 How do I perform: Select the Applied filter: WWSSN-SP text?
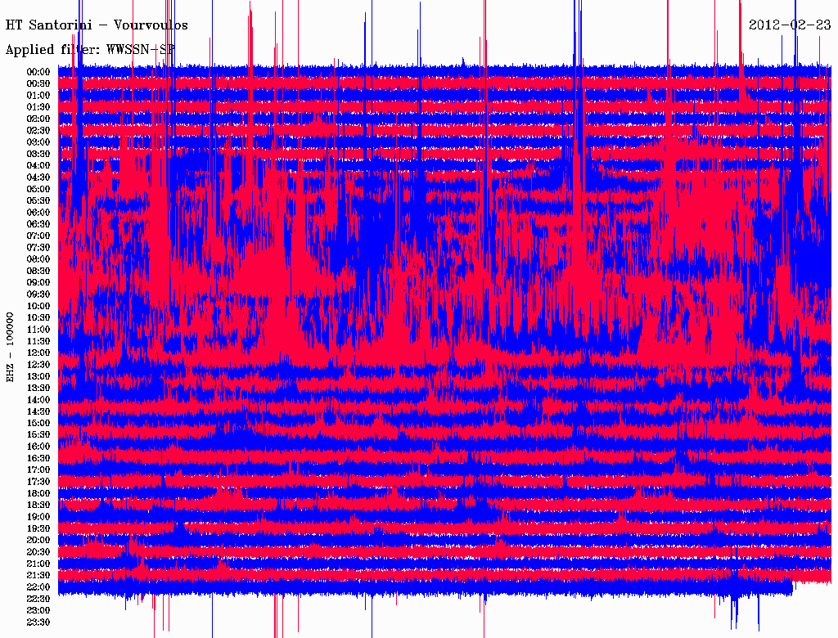90,50
